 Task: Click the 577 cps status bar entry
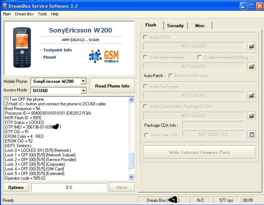pos(226,200)
